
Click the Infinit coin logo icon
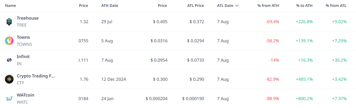point(9,60)
